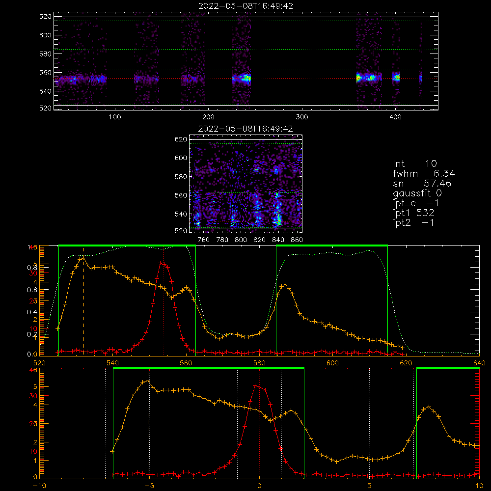The image size is (491, 491).
Task: Click y-axis label 580 in top plot
Action: tap(45, 54)
